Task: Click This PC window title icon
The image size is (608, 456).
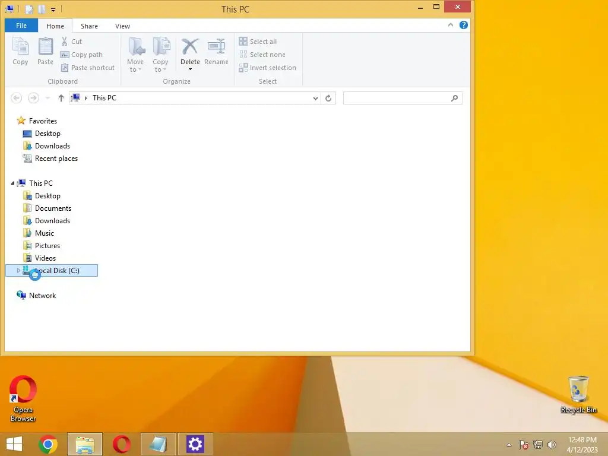Action: point(9,8)
